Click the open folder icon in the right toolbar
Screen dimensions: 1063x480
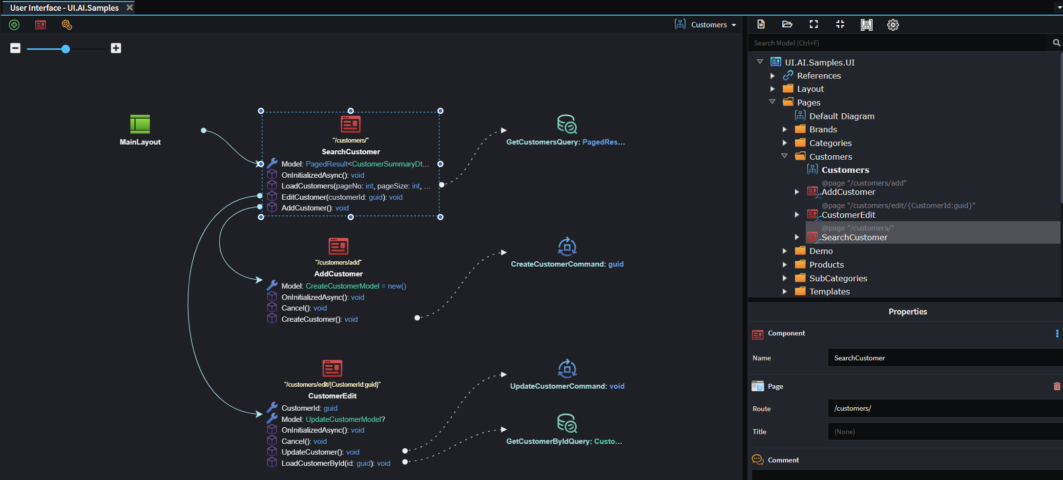pos(787,24)
